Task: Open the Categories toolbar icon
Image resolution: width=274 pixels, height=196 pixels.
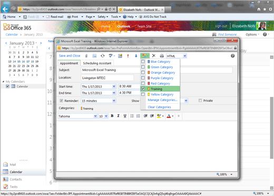Action: pyautogui.click(x=145, y=56)
